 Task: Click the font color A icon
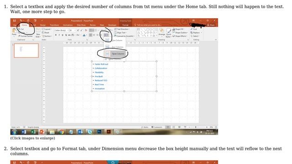(x=84, y=35)
